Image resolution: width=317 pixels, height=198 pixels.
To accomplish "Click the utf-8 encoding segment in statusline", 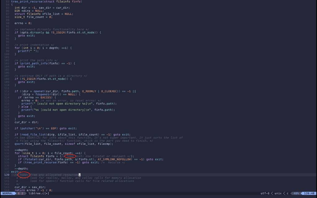I will 265,193.
